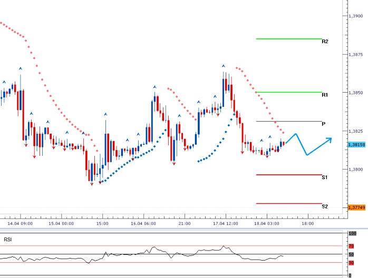Click the 18.04 03:00 time label
368x278 pixels.
coord(267,223)
